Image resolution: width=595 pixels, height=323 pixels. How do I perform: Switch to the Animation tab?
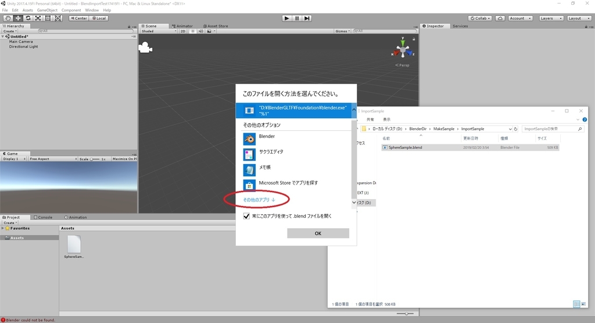tap(76, 217)
